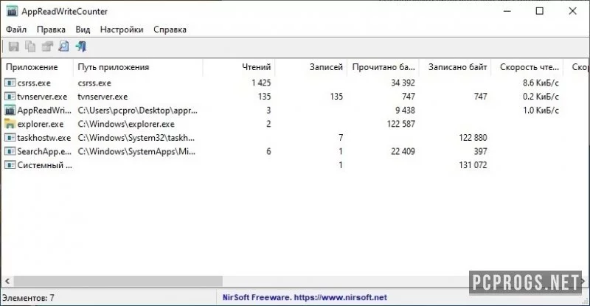Click the Copy selected items toolbar icon

click(30, 46)
